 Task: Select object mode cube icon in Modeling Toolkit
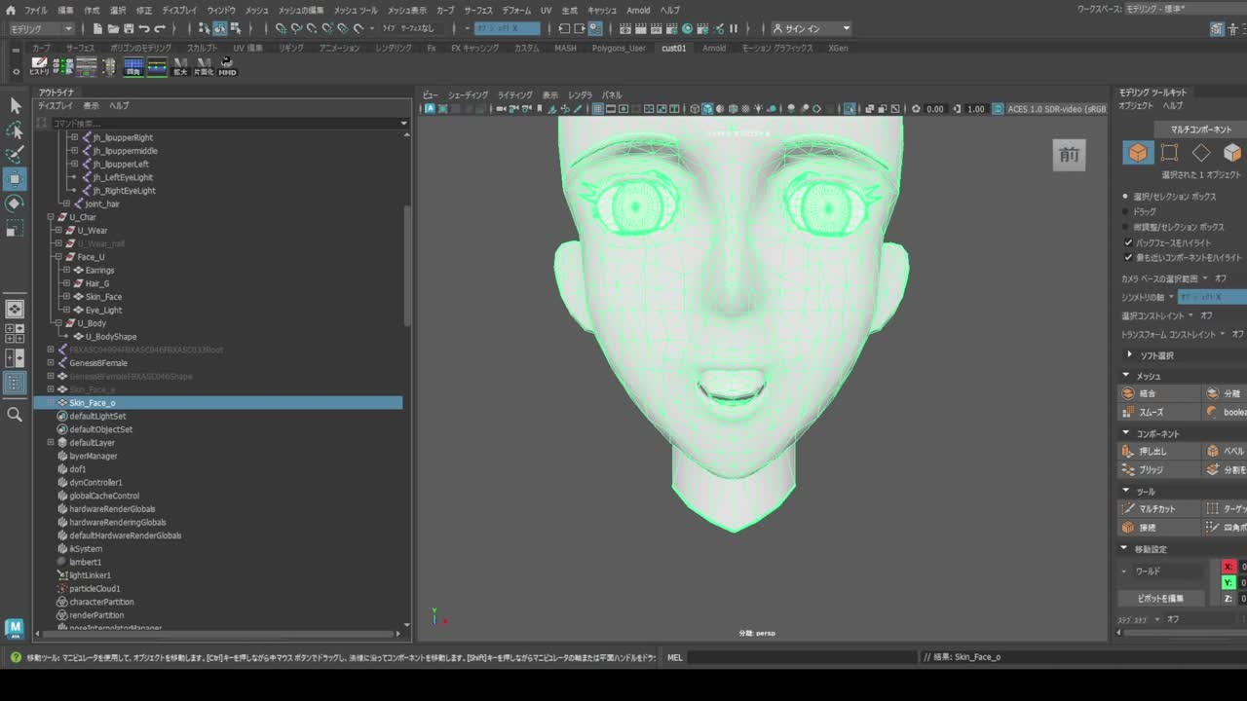tap(1137, 153)
